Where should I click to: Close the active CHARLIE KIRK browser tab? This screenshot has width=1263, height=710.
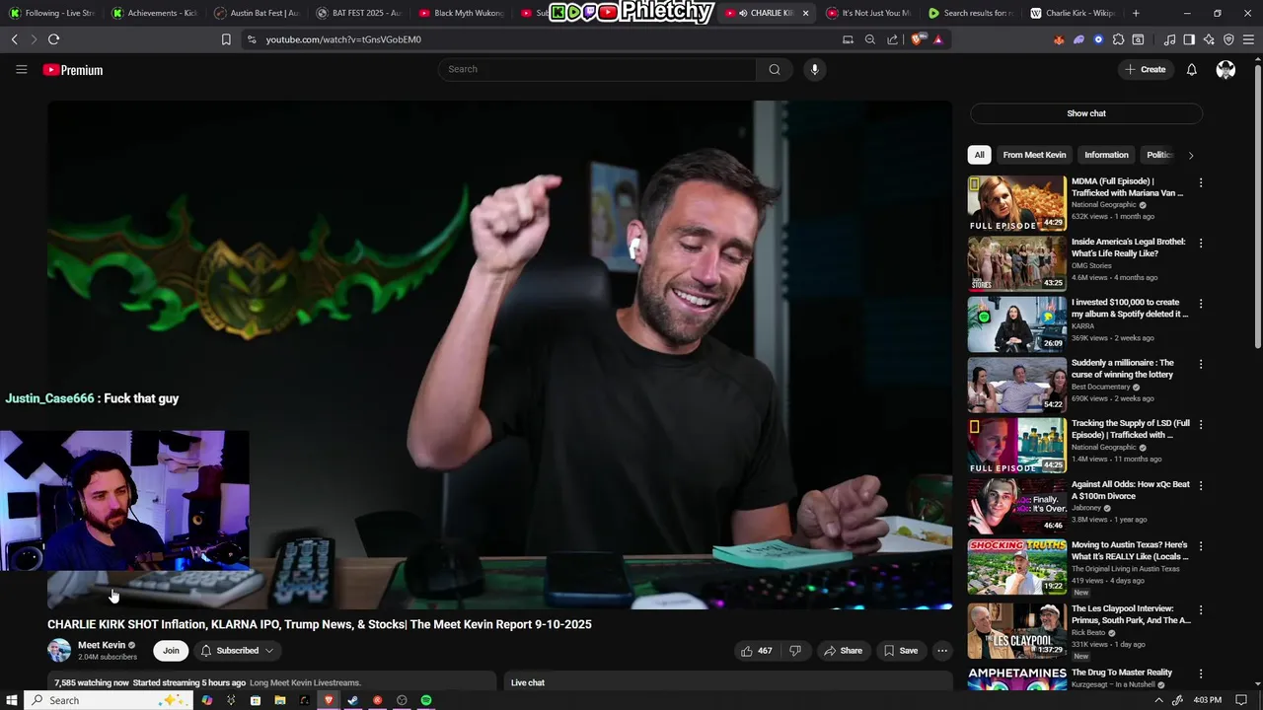pyautogui.click(x=805, y=13)
